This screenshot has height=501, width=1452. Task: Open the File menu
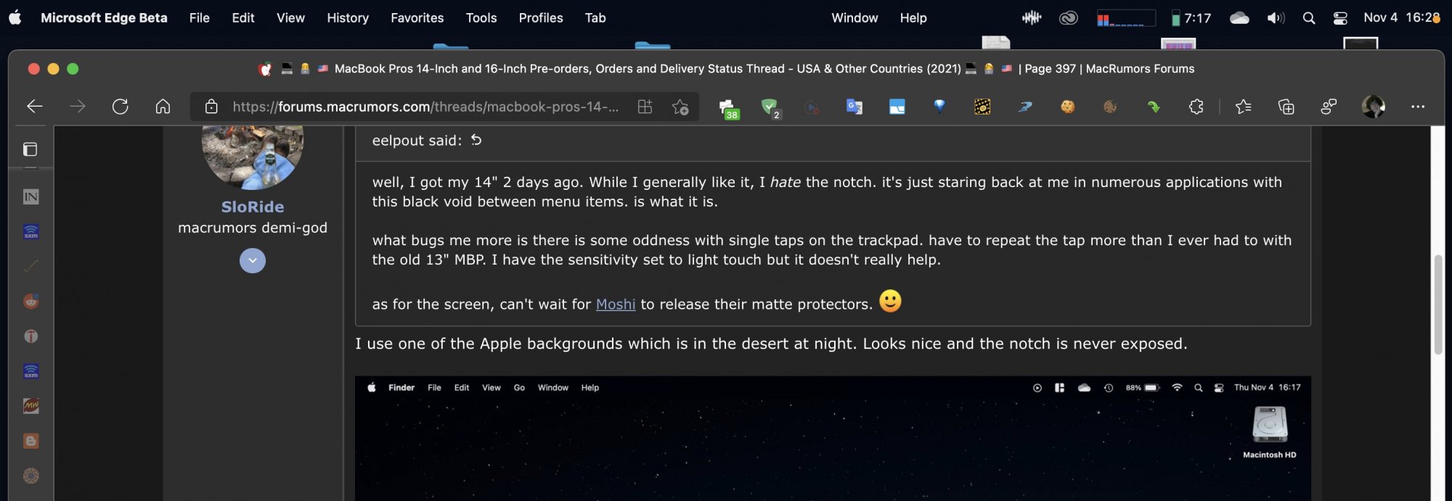coord(199,18)
